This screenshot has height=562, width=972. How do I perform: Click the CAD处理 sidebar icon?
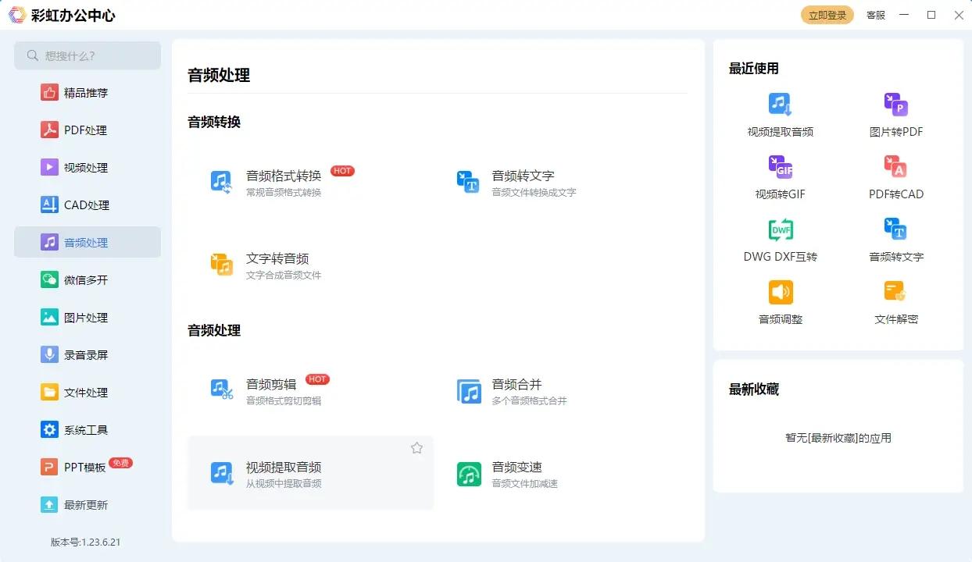click(x=50, y=205)
